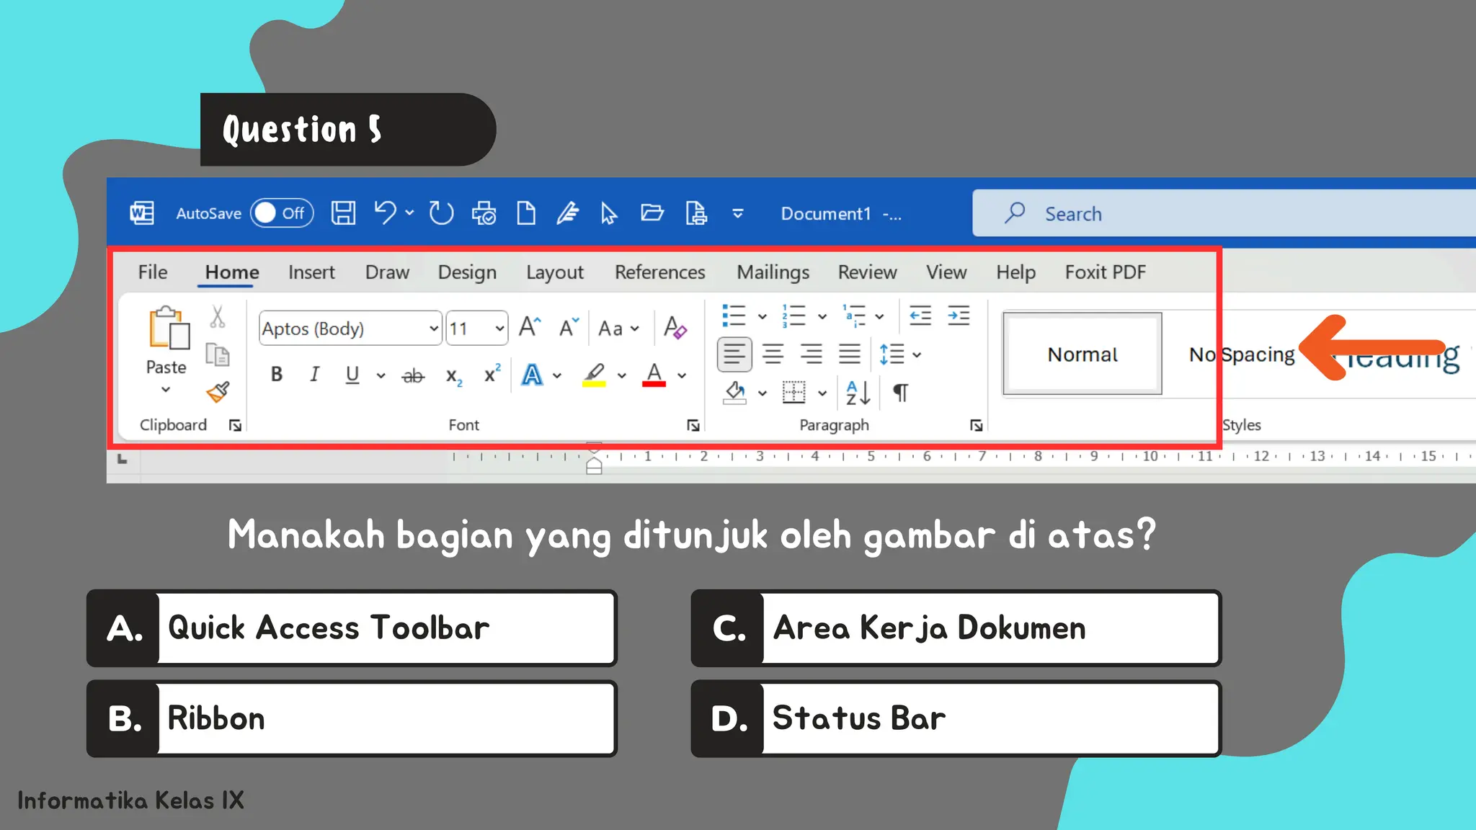Open the Foxit PDF tab
The image size is (1476, 830).
[1105, 272]
